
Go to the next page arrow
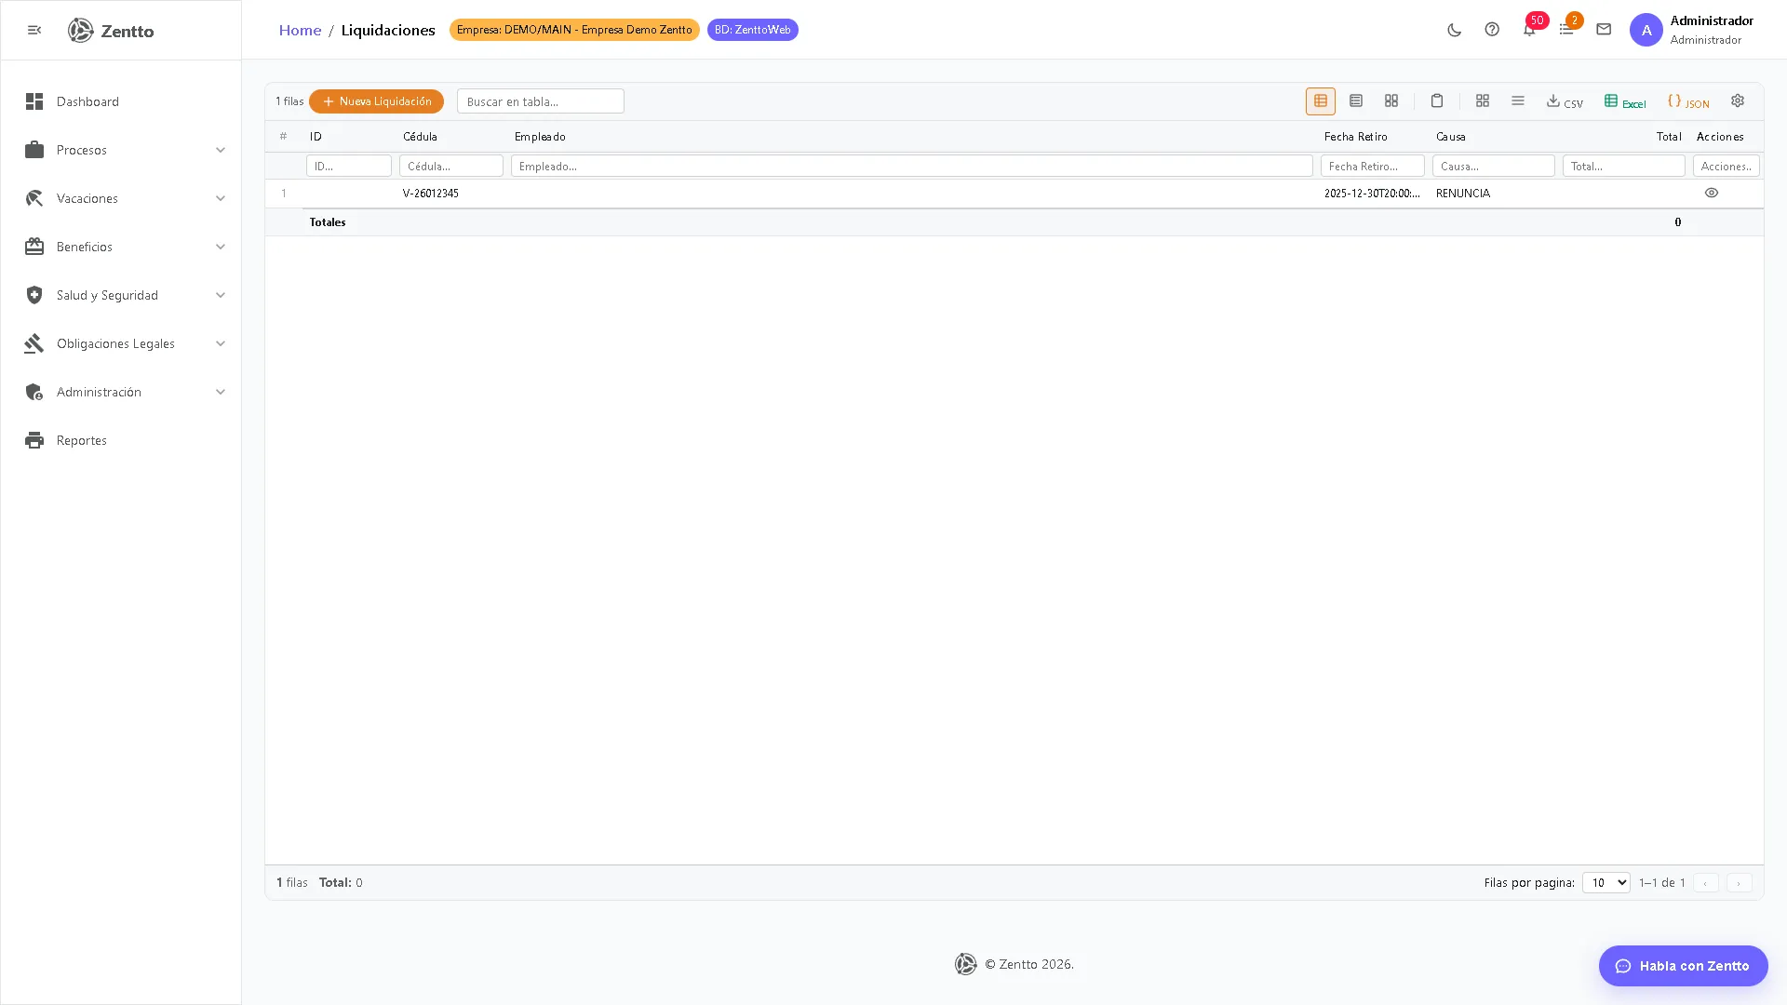1739,883
